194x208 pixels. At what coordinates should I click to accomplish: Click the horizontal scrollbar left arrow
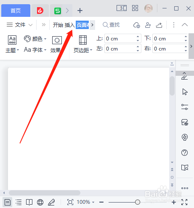tap(4, 193)
